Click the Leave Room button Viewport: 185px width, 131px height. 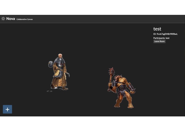click(x=159, y=41)
